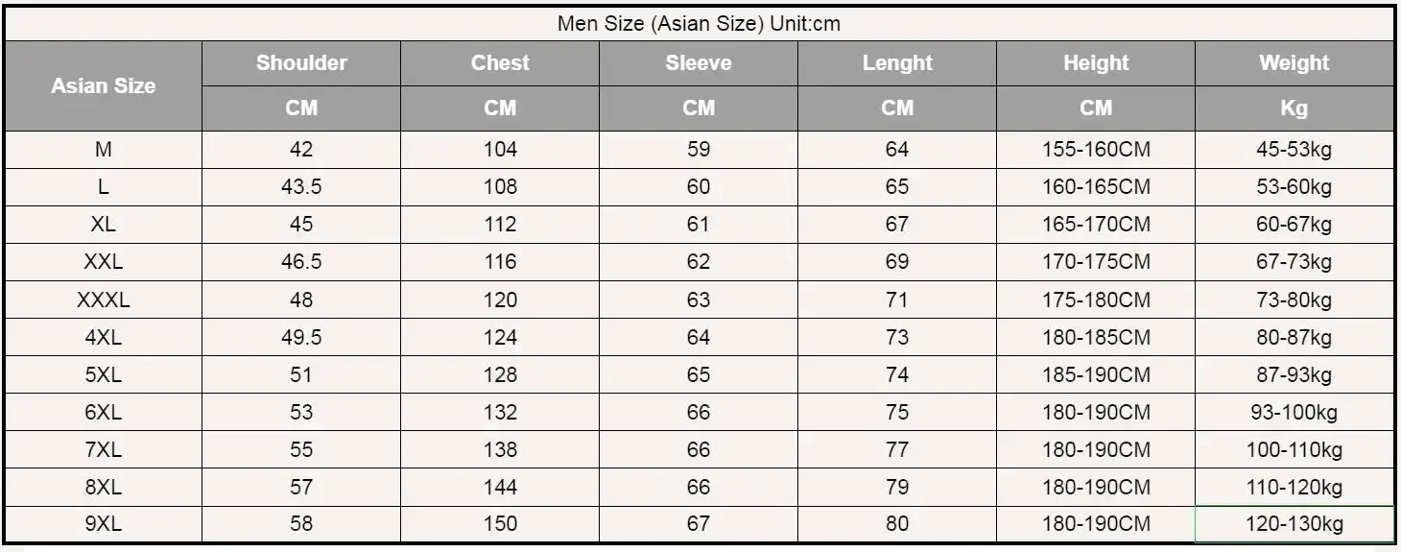Click the Sleeve column header
The width and height of the screenshot is (1401, 552).
click(699, 63)
